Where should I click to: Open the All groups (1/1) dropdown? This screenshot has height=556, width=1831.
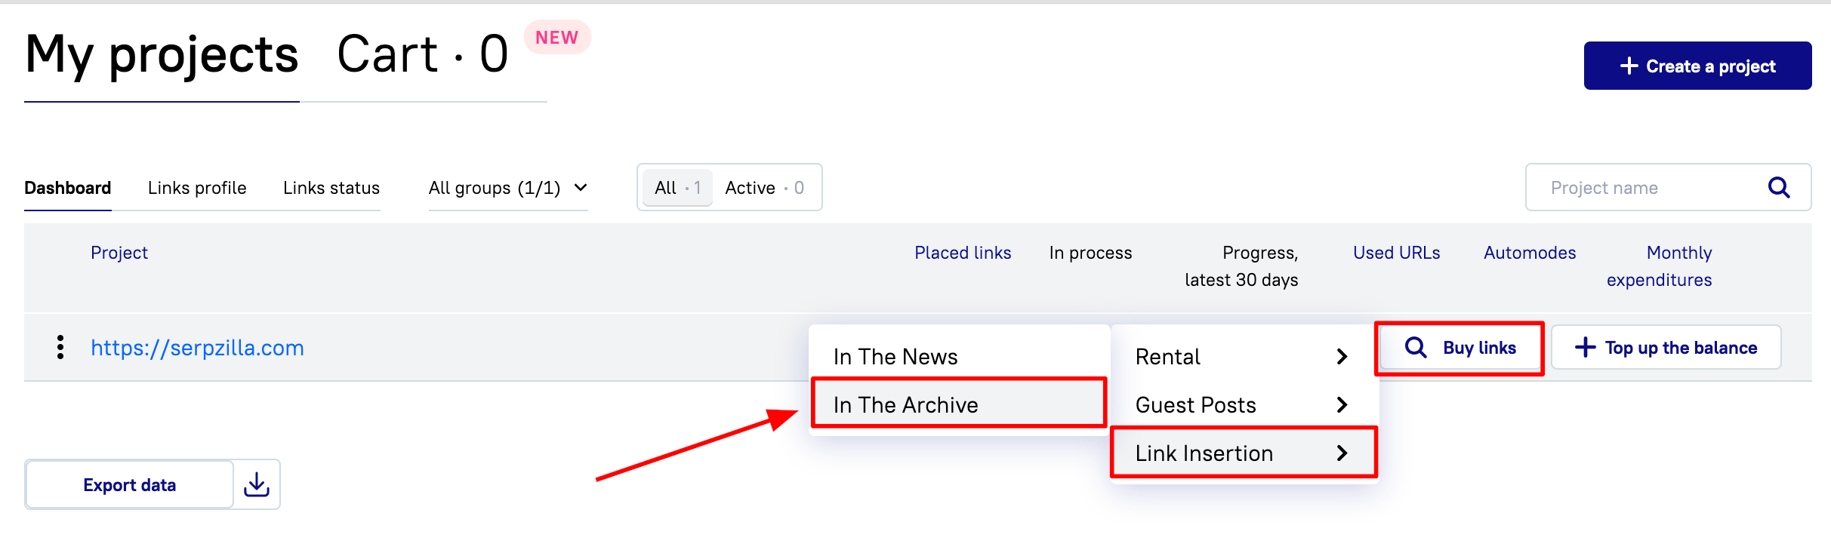[508, 187]
